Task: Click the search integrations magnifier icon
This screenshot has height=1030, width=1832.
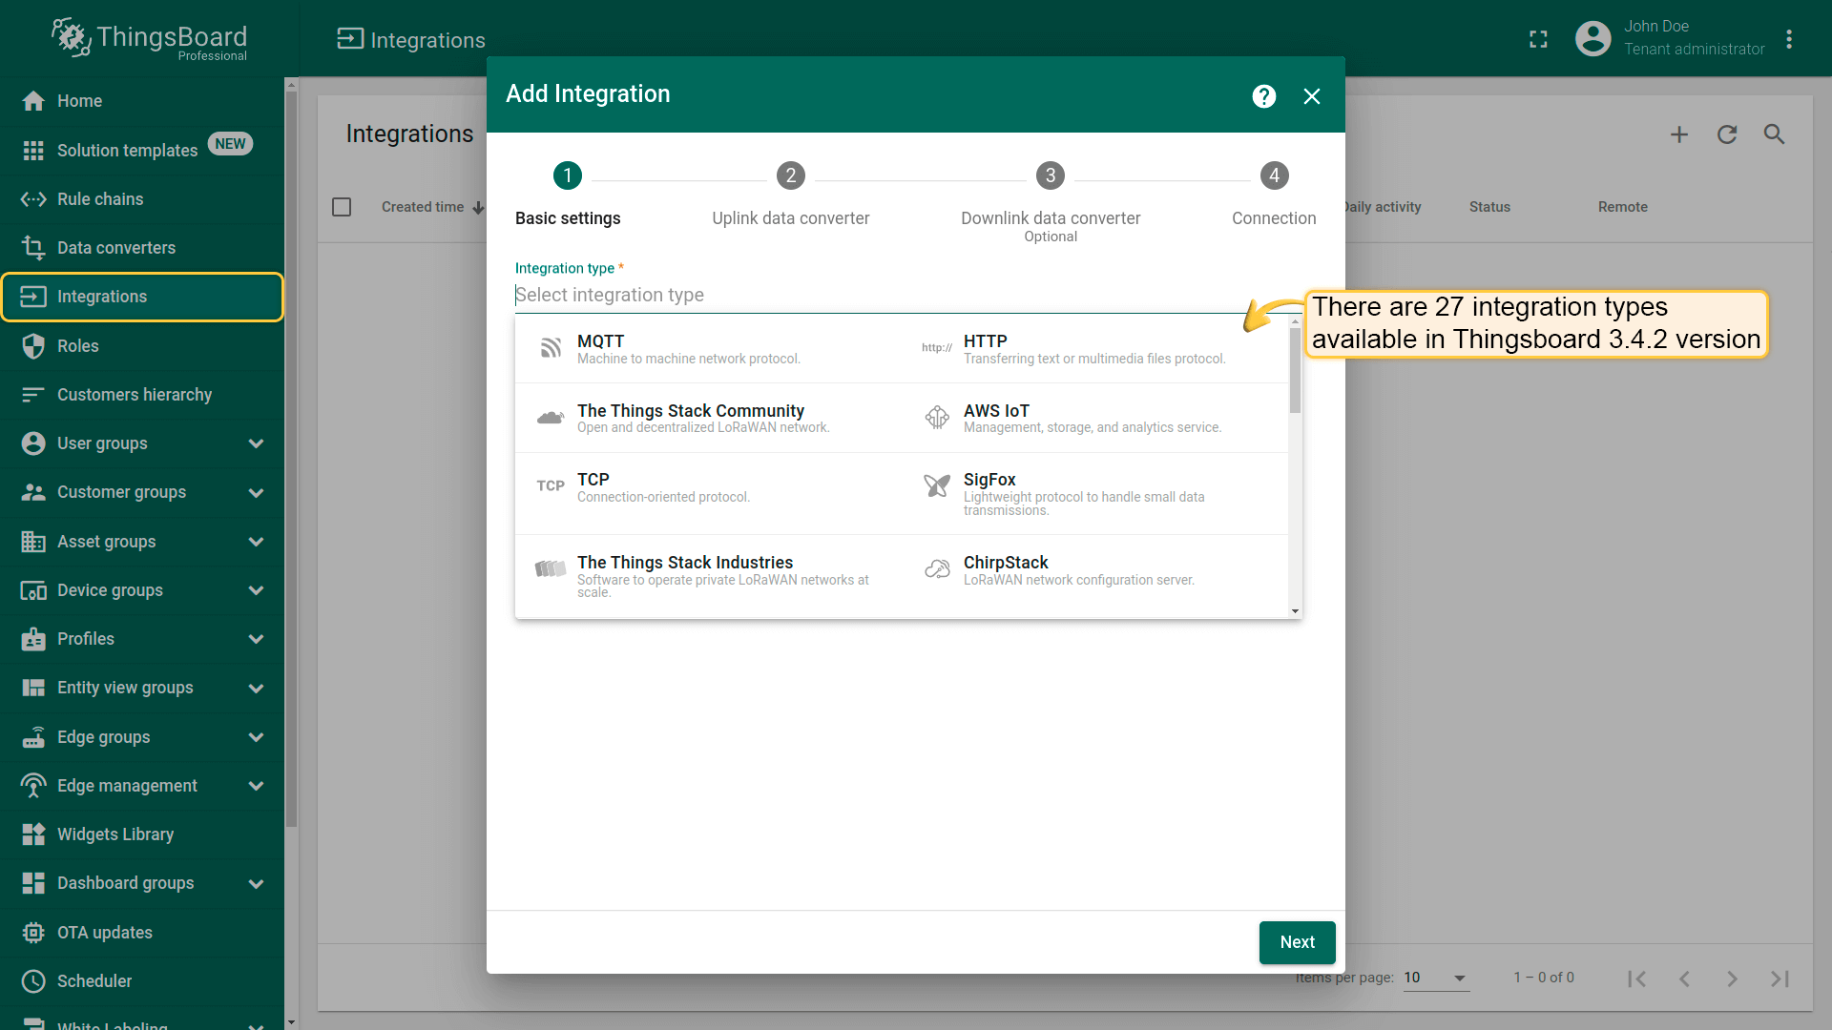Action: tap(1774, 134)
